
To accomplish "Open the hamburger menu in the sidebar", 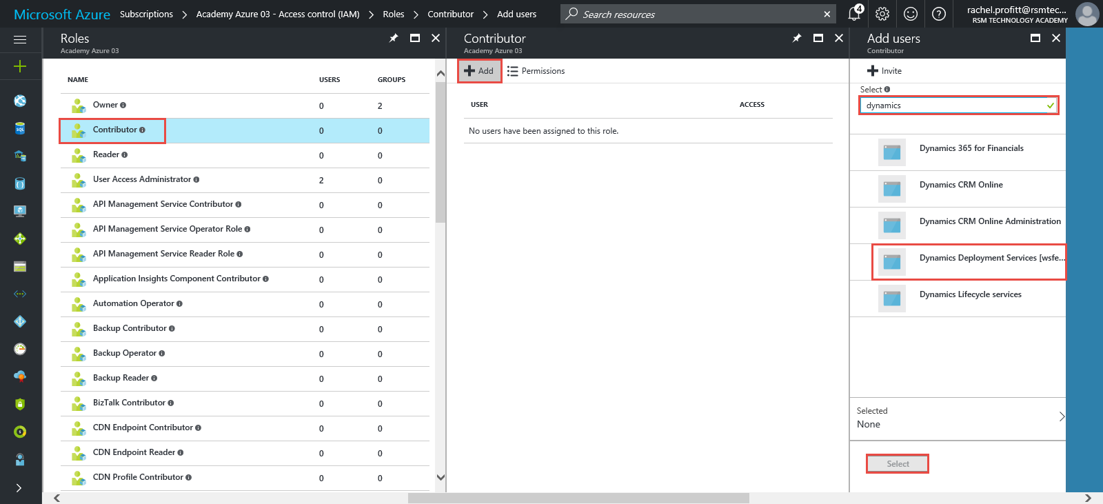I will [20, 40].
